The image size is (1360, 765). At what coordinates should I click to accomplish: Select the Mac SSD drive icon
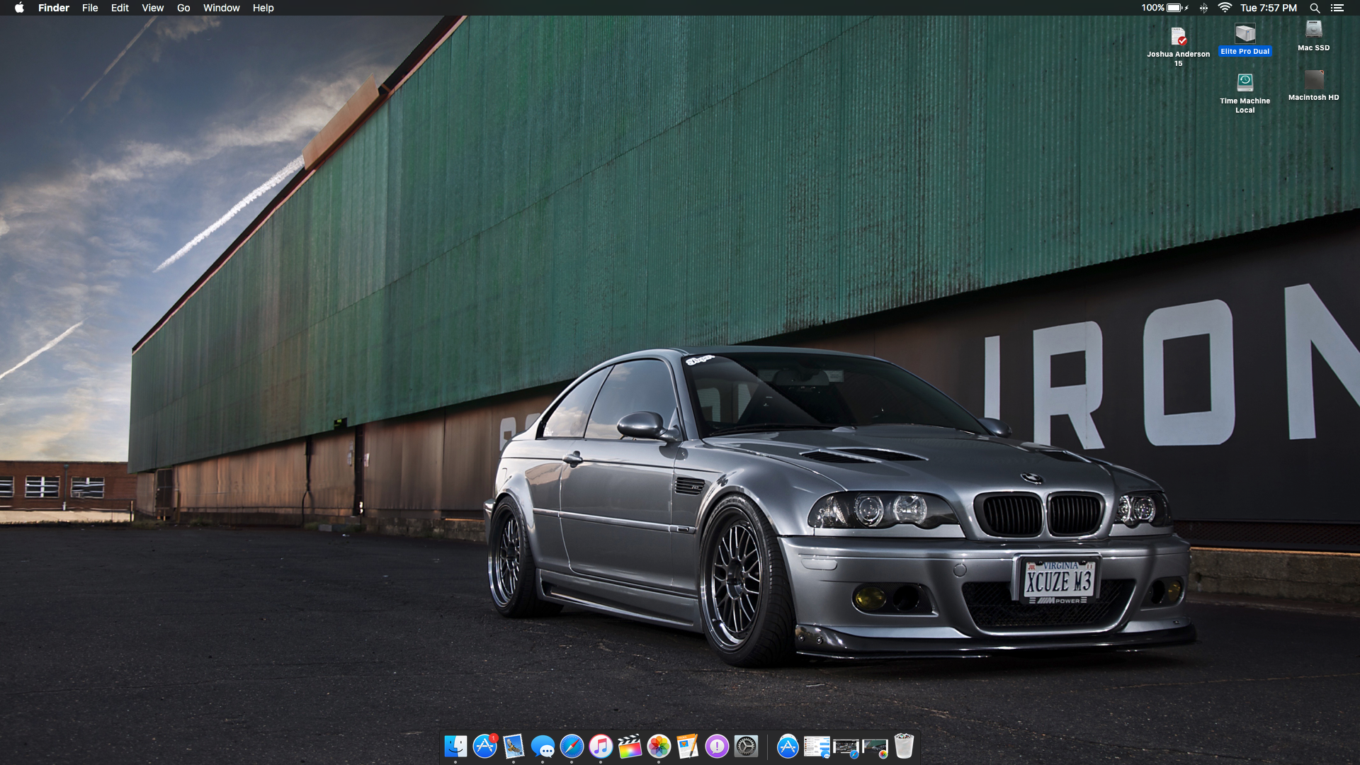click(x=1314, y=30)
